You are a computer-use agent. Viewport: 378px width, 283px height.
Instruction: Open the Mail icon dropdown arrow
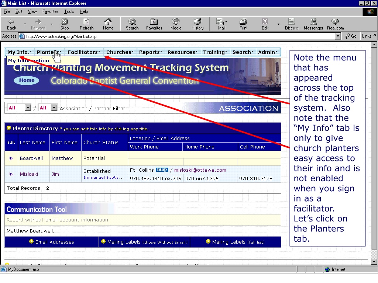(x=226, y=22)
